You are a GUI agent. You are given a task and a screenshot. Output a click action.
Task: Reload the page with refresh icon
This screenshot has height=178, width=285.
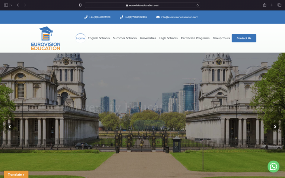[x=198, y=5]
